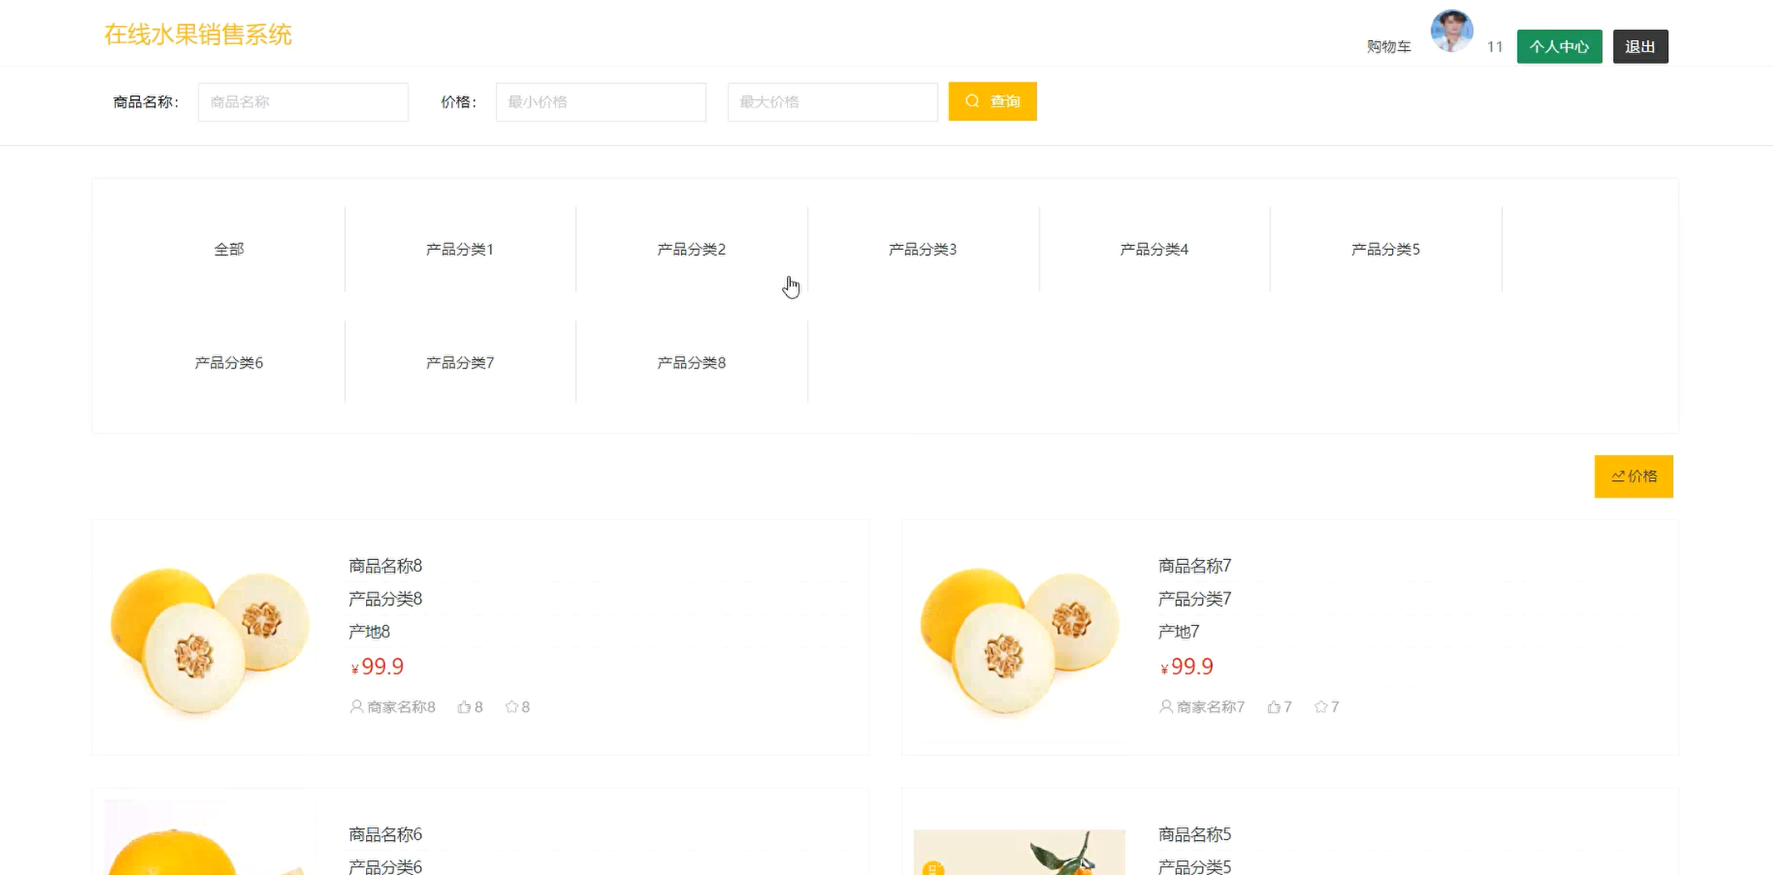Click the magnifier icon in 查询 button
This screenshot has width=1773, height=875.
click(x=972, y=101)
